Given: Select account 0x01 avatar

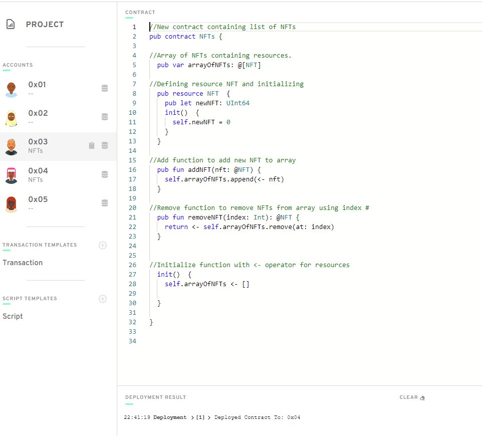Looking at the screenshot, I should click(x=12, y=90).
